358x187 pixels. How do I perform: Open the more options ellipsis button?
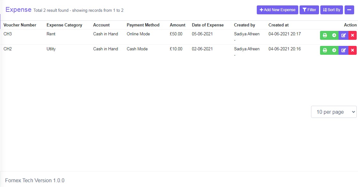pyautogui.click(x=349, y=10)
